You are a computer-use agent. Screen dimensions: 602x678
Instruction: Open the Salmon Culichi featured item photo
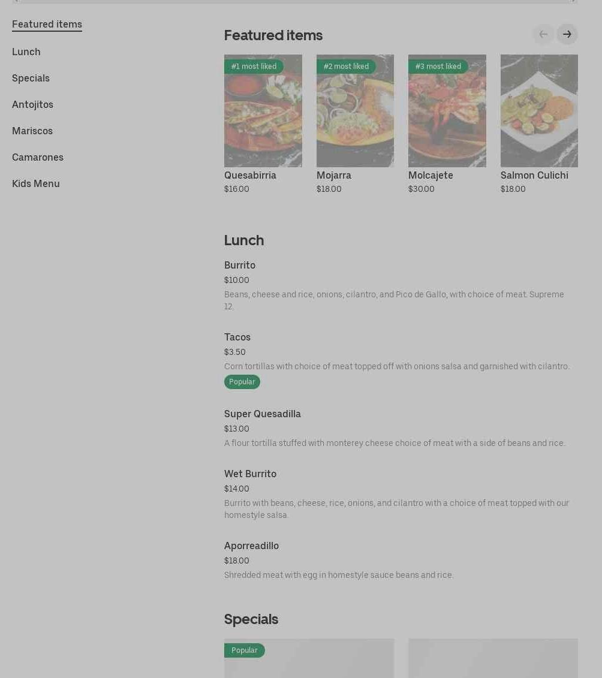coord(539,111)
